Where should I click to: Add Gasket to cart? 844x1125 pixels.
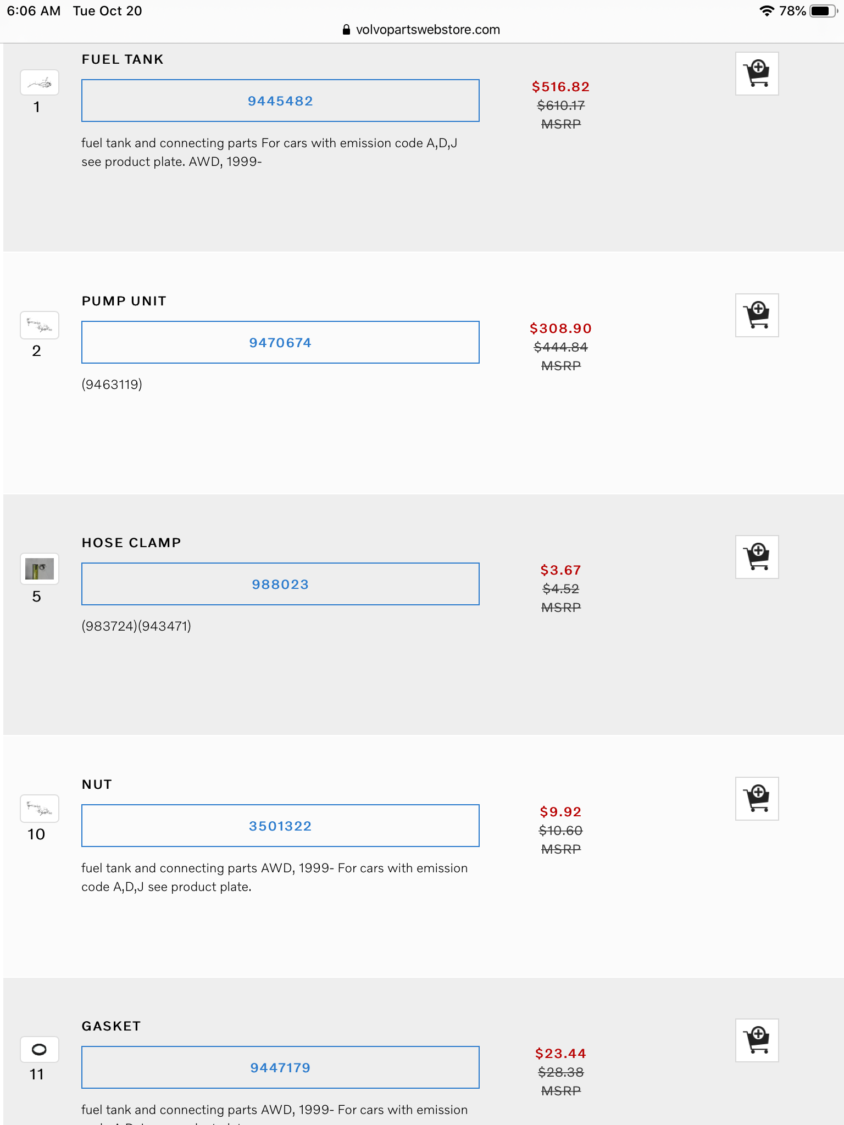tap(757, 1040)
